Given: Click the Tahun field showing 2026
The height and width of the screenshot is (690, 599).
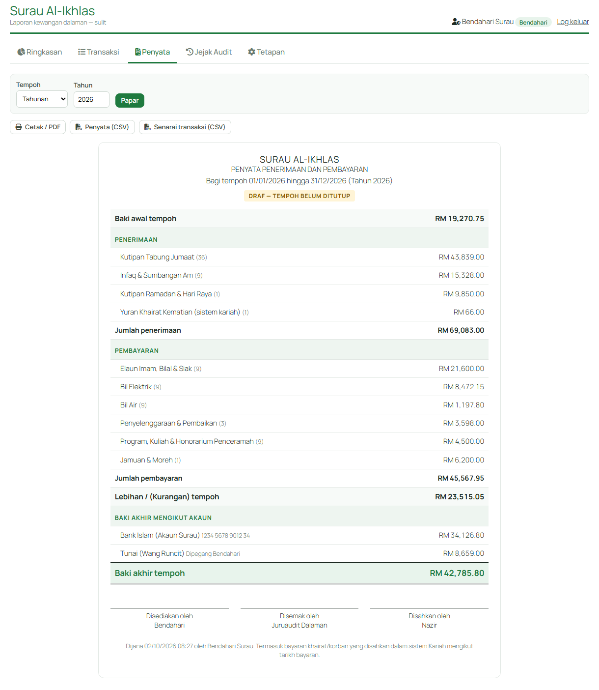Looking at the screenshot, I should pos(91,99).
